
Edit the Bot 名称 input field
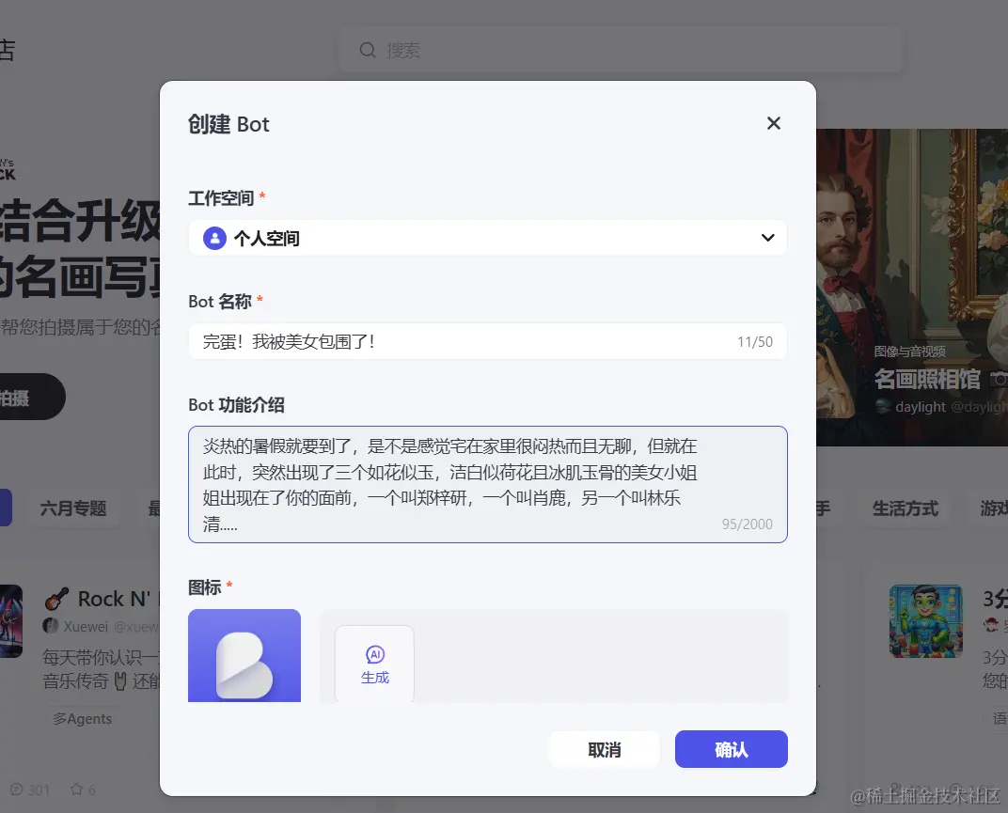tap(487, 341)
